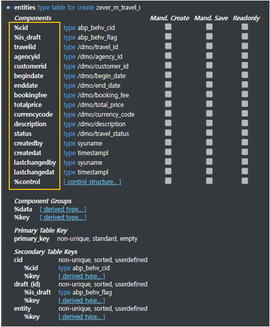The height and width of the screenshot is (327, 270).
Task: Click abp_behv_flag type in Components %is_draft row
Action: 97,38
